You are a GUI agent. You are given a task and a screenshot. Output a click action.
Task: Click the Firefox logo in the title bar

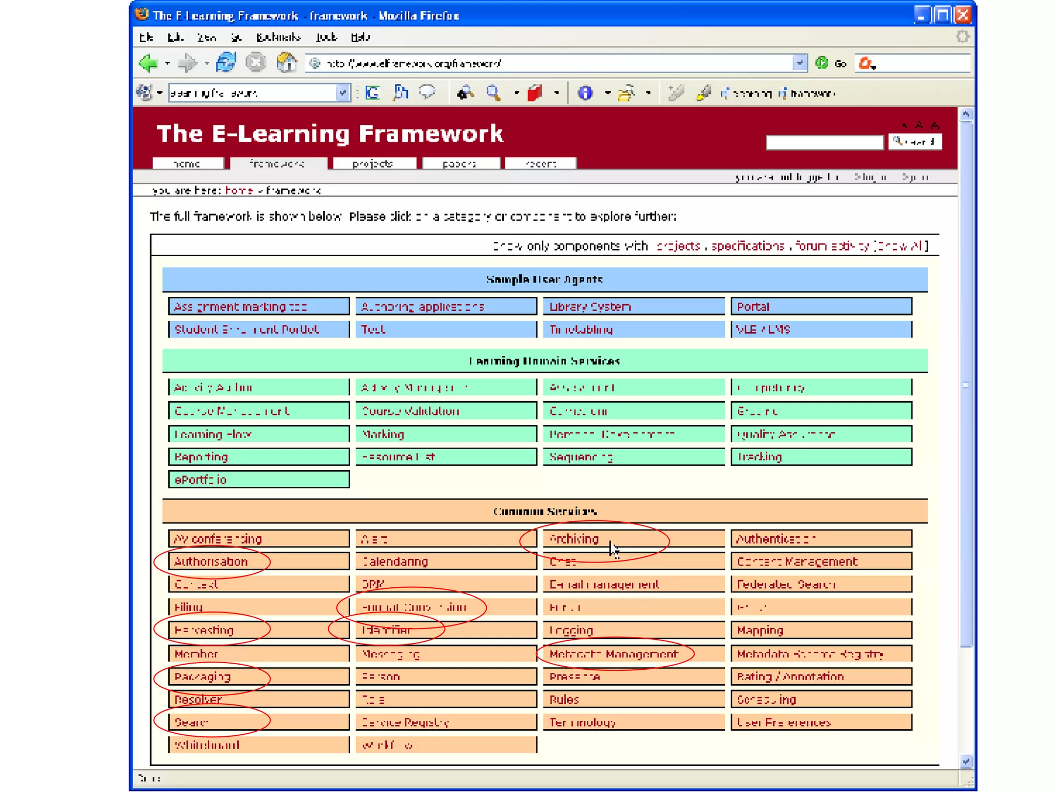[142, 14]
